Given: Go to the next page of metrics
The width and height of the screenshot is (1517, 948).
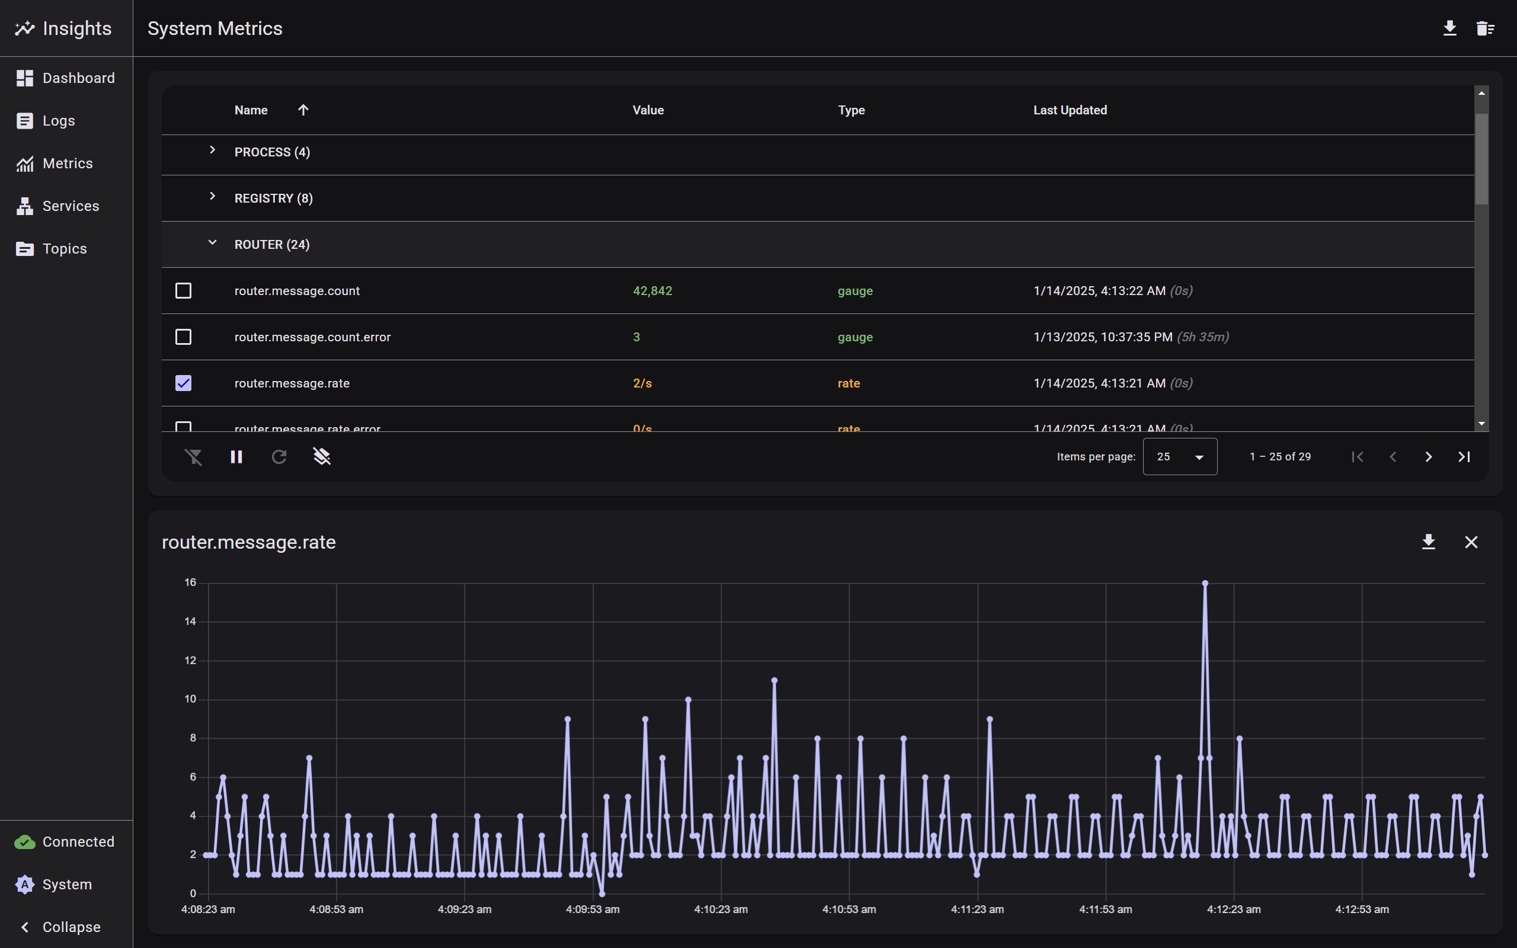Looking at the screenshot, I should coord(1429,456).
